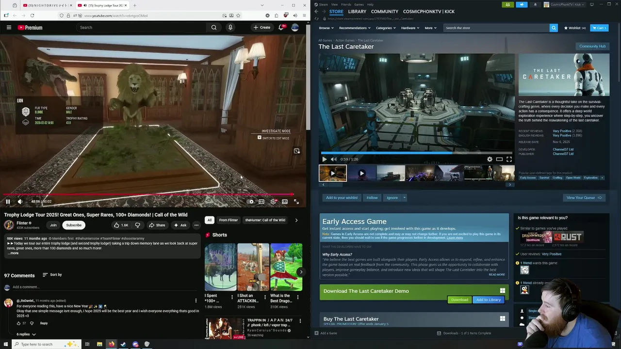
Task: Open Steam trailer settings gear
Action: [x=490, y=159]
